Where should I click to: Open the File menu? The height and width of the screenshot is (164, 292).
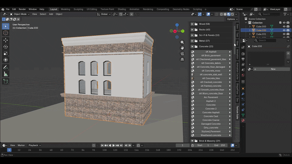coord(8,9)
